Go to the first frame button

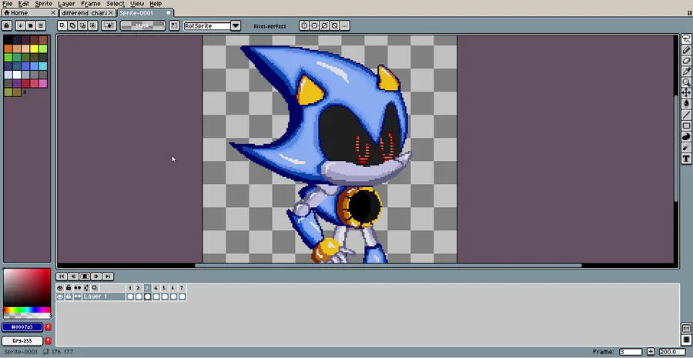click(x=62, y=276)
